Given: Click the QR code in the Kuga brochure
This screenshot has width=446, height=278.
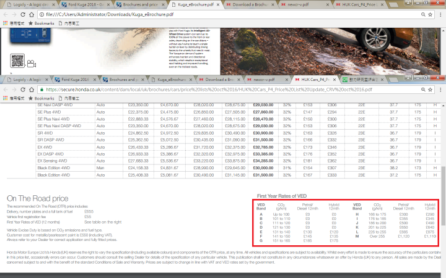Looking at the screenshot, I should tap(17, 61).
